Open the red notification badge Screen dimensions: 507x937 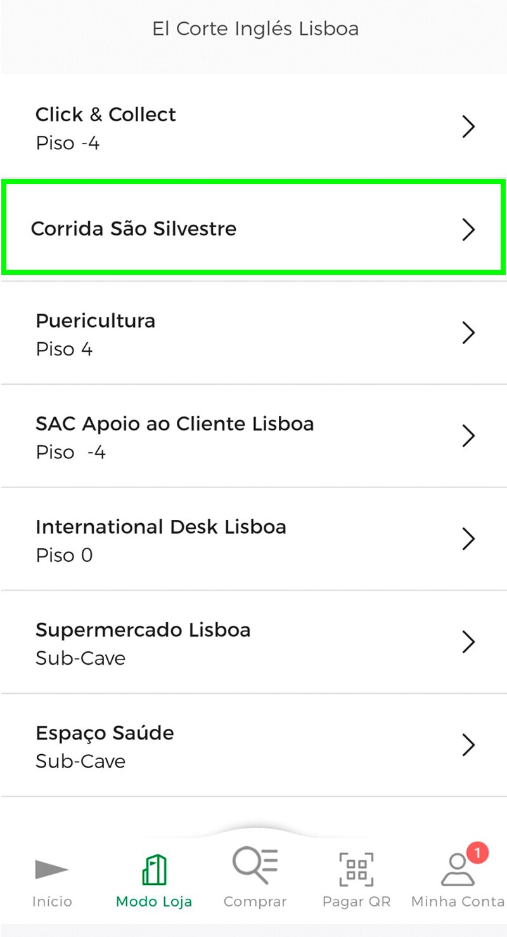click(x=477, y=853)
